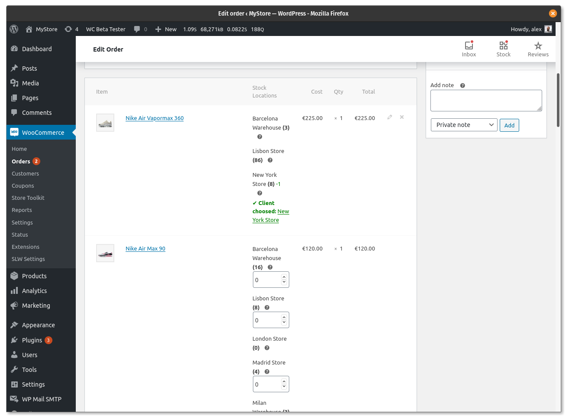Image resolution: width=569 pixels, height=420 pixels.
Task: Open the Private note type dropdown
Action: pyautogui.click(x=464, y=125)
